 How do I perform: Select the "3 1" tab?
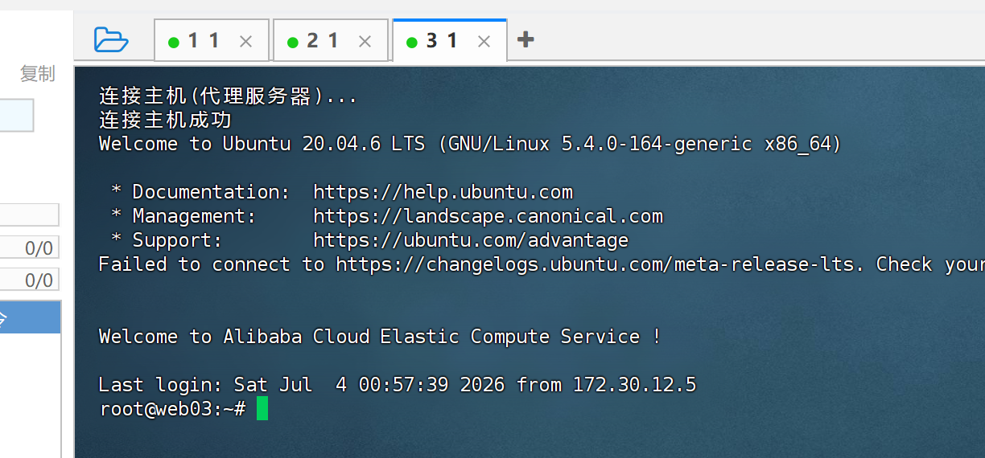point(442,40)
